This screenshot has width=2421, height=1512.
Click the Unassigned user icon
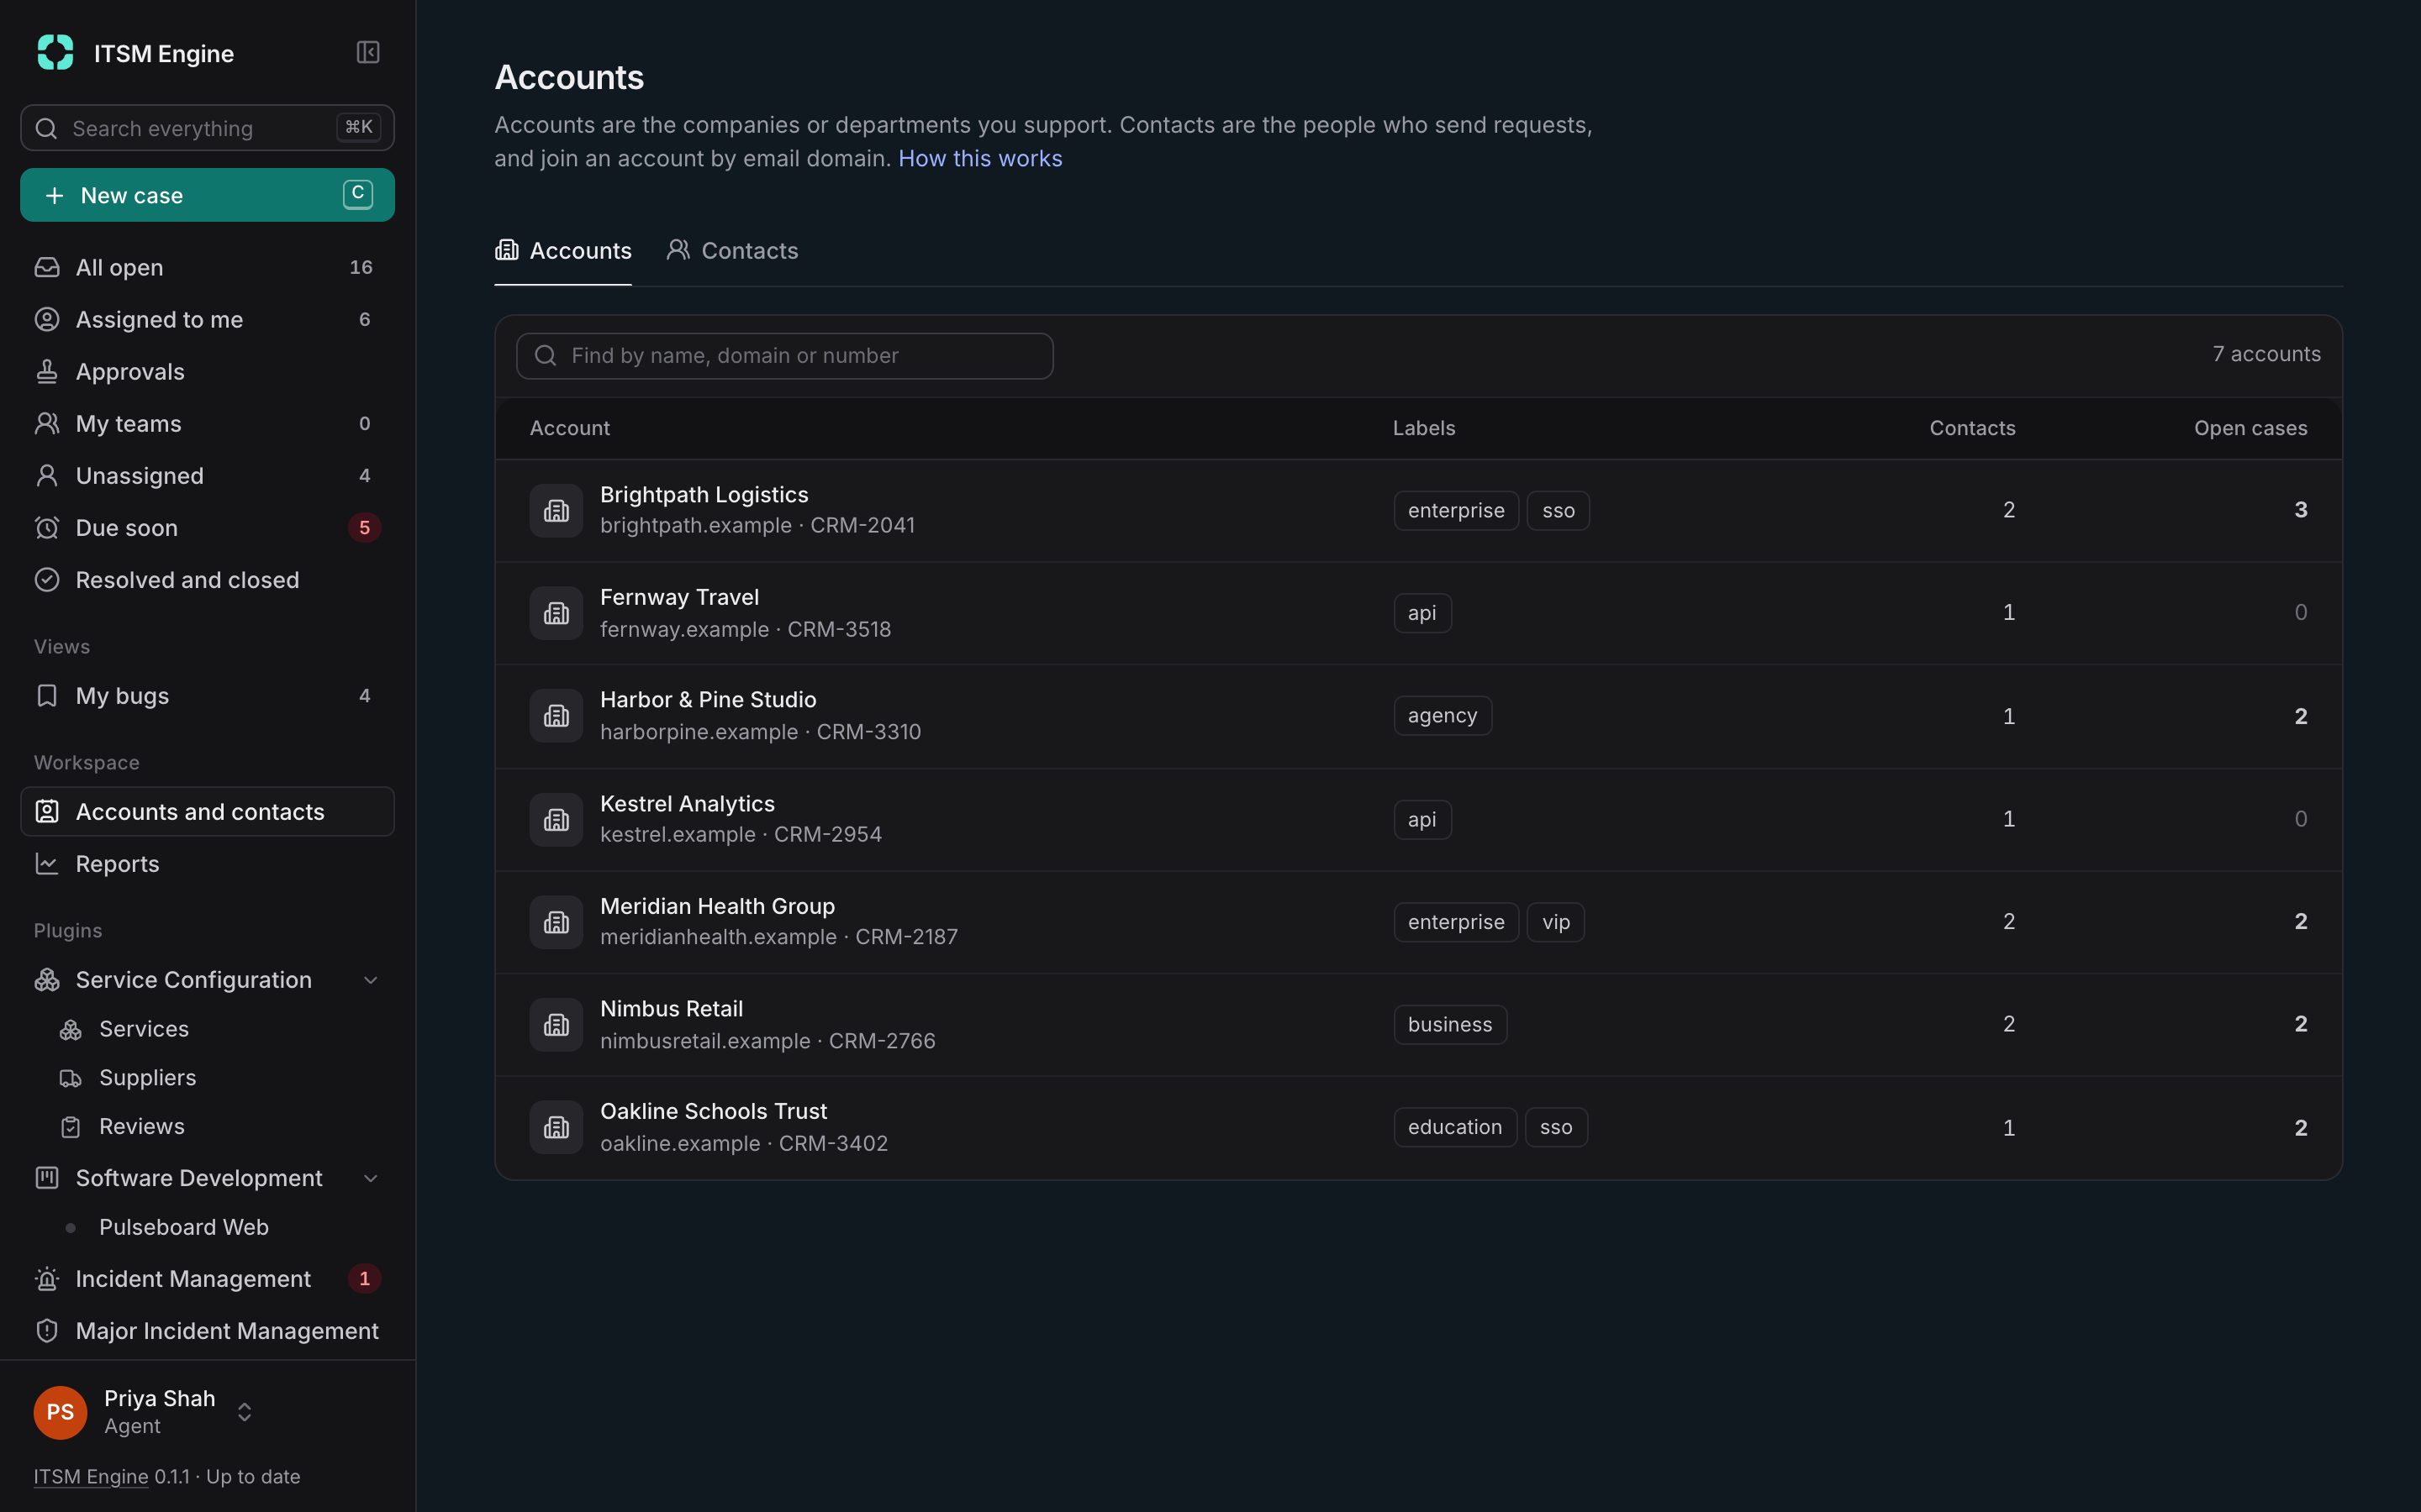point(47,475)
